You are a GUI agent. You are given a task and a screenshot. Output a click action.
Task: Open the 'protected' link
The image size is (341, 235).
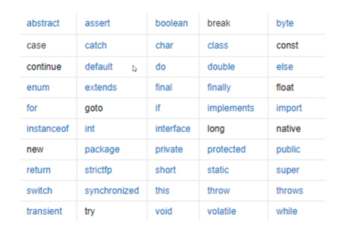click(x=226, y=149)
